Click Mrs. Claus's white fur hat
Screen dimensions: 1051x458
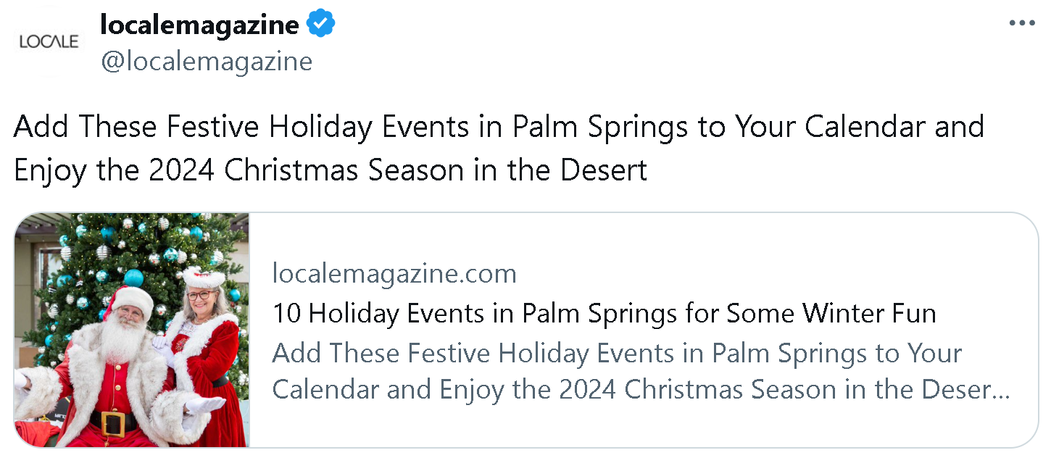click(x=204, y=278)
